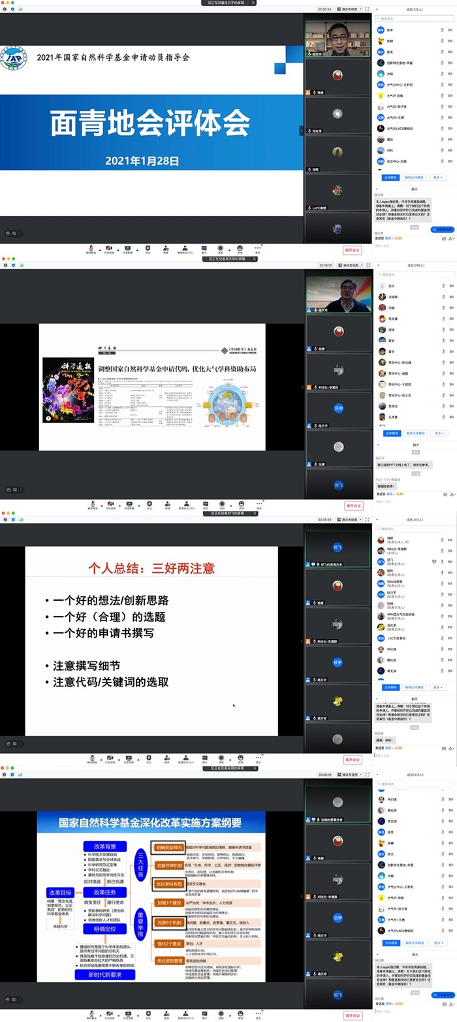Enter fullscreen via icon beside 01:30:34 timer's view selector
The height and width of the screenshot is (1022, 457).
point(366,9)
